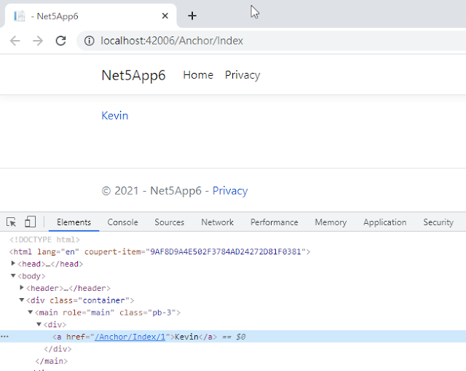Open the Privacy link in the navbar
The height and width of the screenshot is (371, 466).
[242, 75]
